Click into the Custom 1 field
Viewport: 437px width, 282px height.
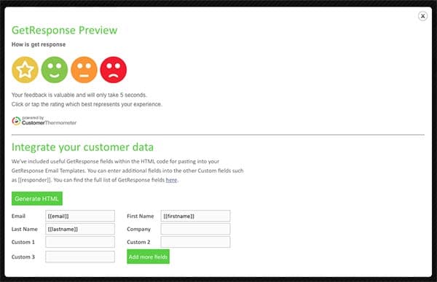pyautogui.click(x=80, y=242)
